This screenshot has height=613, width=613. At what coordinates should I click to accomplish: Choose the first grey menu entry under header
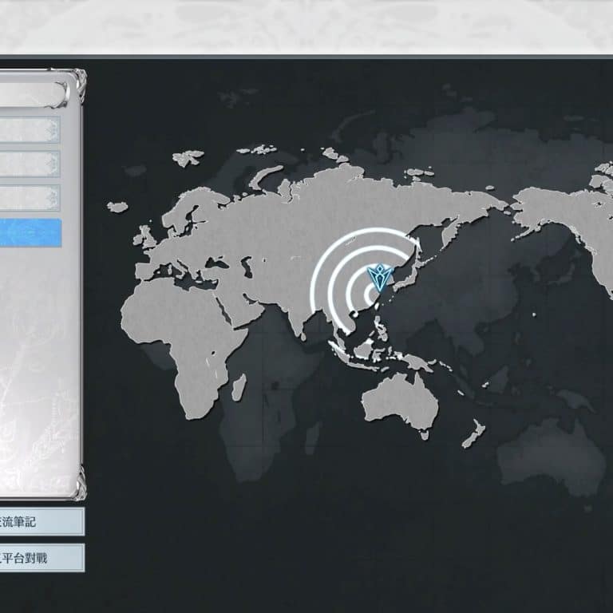(30, 130)
